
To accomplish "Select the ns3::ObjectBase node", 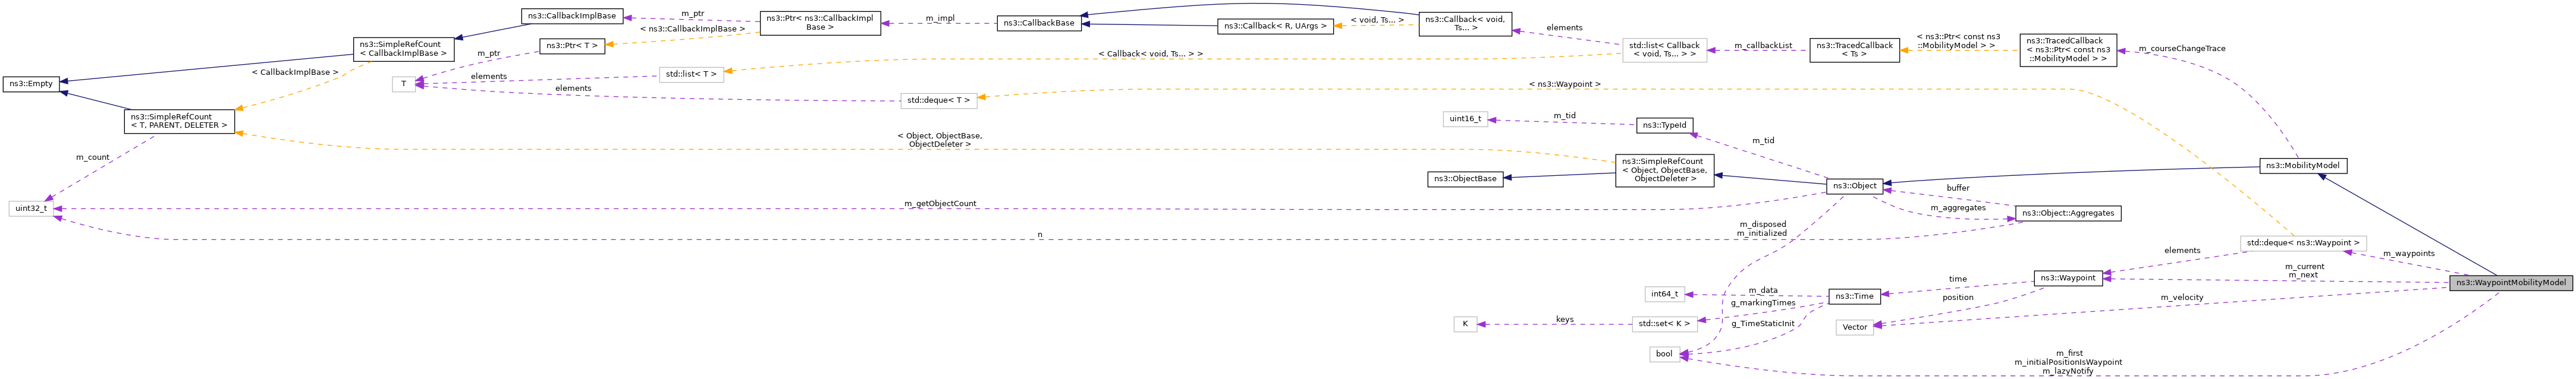I will click(x=1465, y=179).
